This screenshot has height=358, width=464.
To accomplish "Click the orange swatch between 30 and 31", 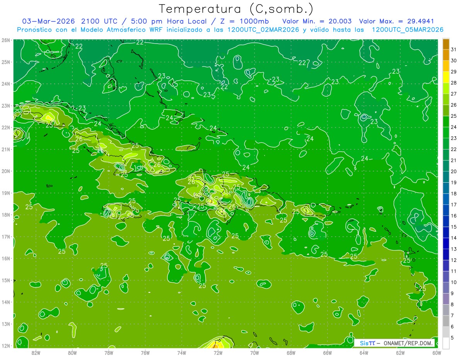I will [x=446, y=55].
